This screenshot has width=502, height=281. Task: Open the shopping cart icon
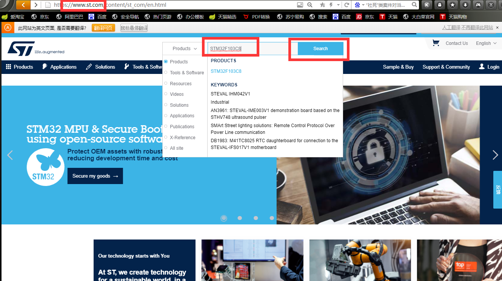(x=436, y=43)
